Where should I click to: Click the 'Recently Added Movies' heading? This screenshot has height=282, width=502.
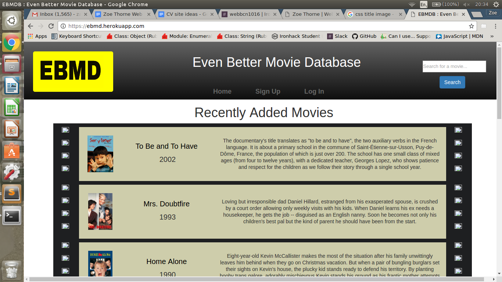click(x=264, y=113)
